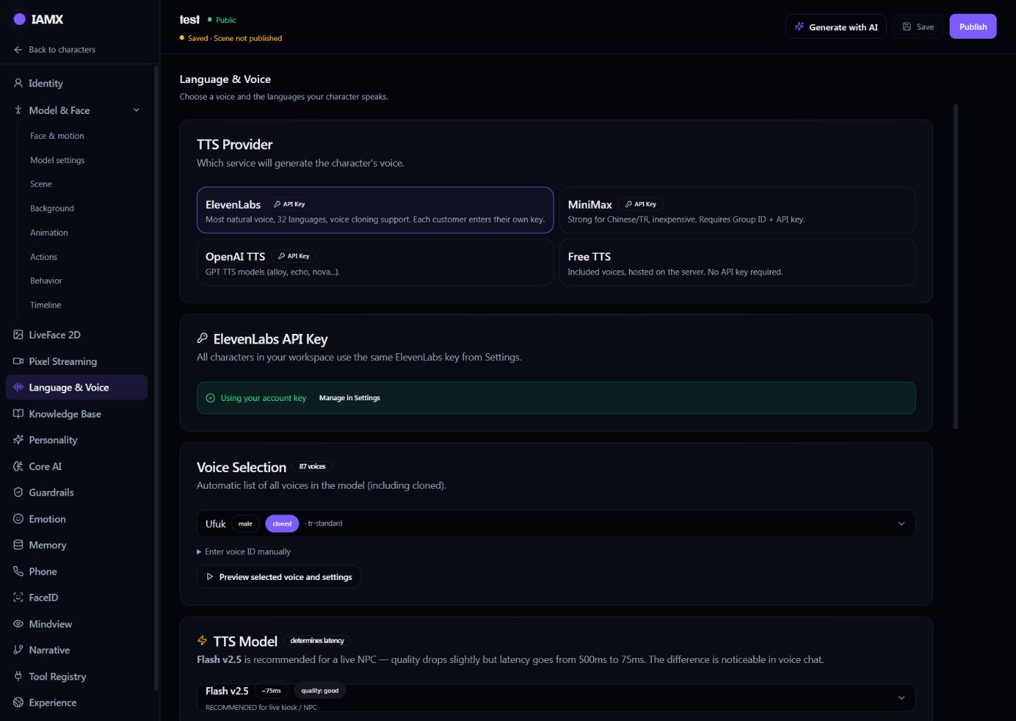Go to the Scene submenu item
The height and width of the screenshot is (721, 1016).
click(41, 185)
